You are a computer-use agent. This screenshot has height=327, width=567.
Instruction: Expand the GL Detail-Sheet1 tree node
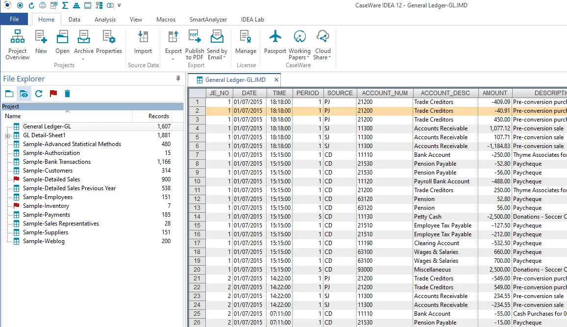click(7, 136)
